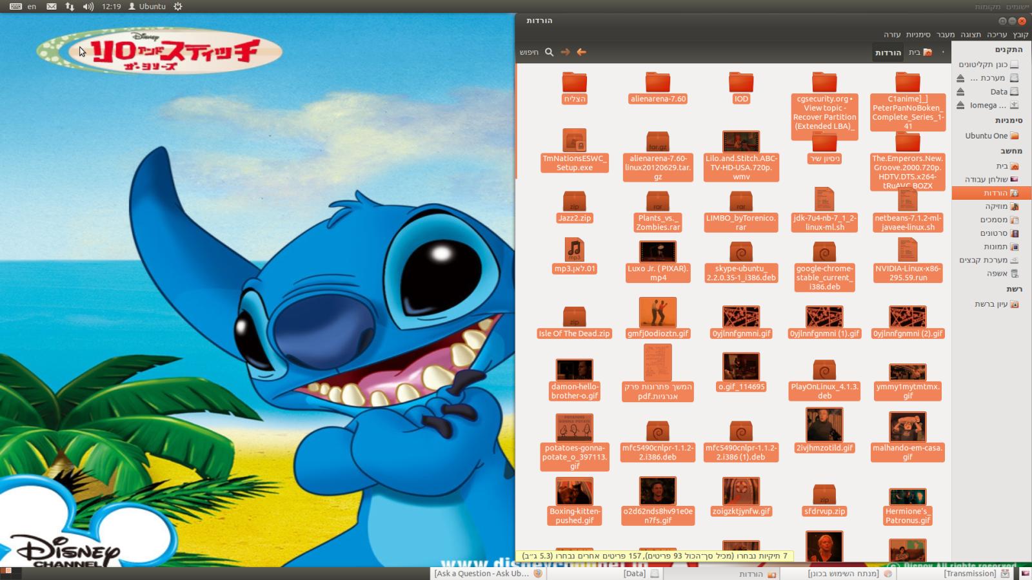
Task: Eject the Iomega drive in sidebar
Action: [x=960, y=105]
